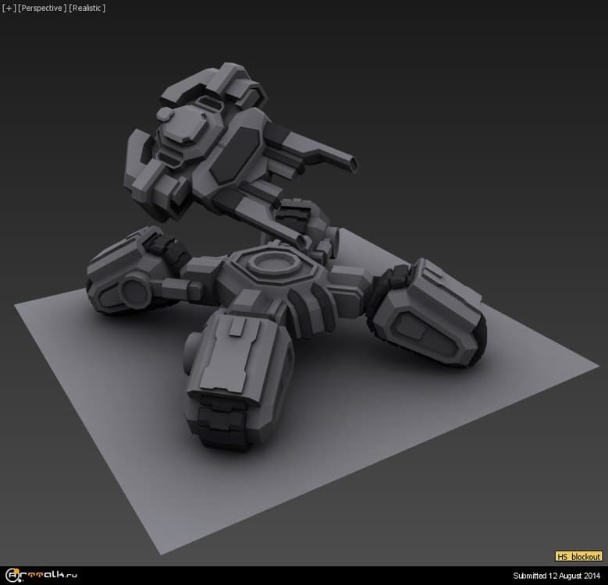Click the HS_blockout yellow label
This screenshot has height=585, width=608.
point(578,556)
